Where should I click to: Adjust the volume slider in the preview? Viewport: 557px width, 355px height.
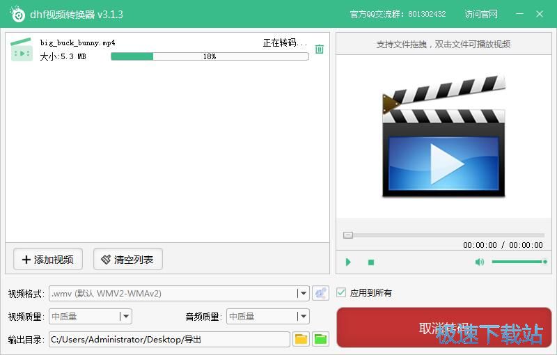[x=519, y=262]
